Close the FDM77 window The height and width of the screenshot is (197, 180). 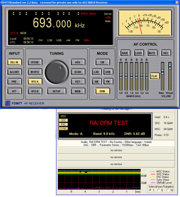coord(177,2)
